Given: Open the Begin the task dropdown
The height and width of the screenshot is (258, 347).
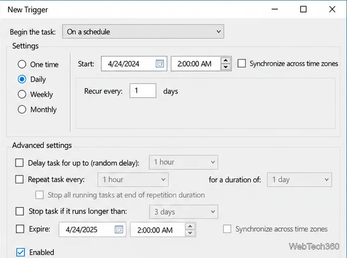Looking at the screenshot, I should point(143,32).
